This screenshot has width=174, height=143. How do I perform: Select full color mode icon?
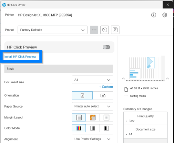click(79, 128)
